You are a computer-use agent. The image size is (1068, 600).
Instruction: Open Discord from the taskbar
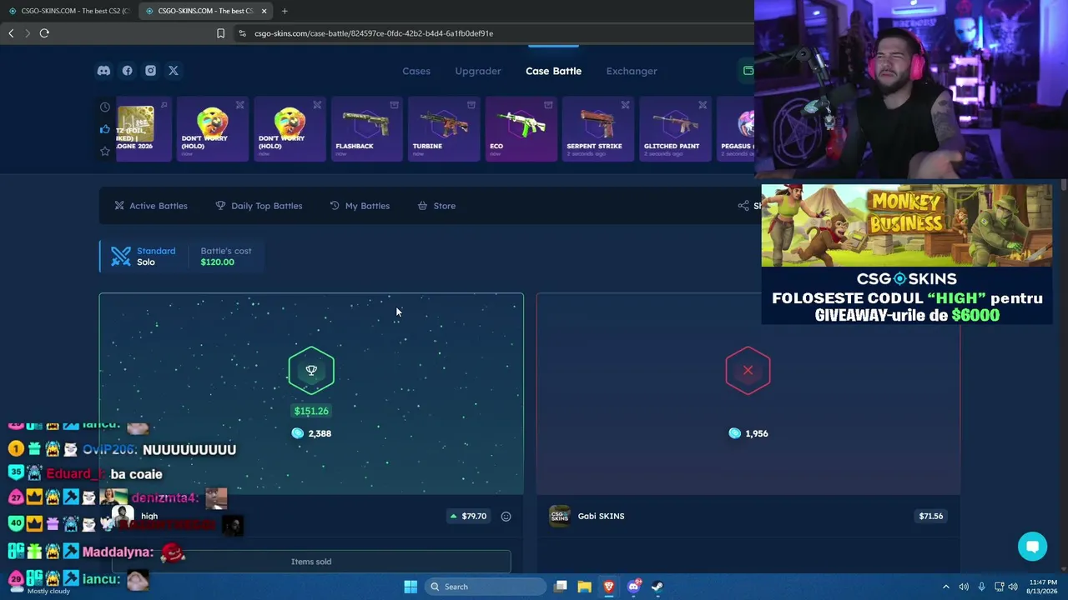pos(633,587)
